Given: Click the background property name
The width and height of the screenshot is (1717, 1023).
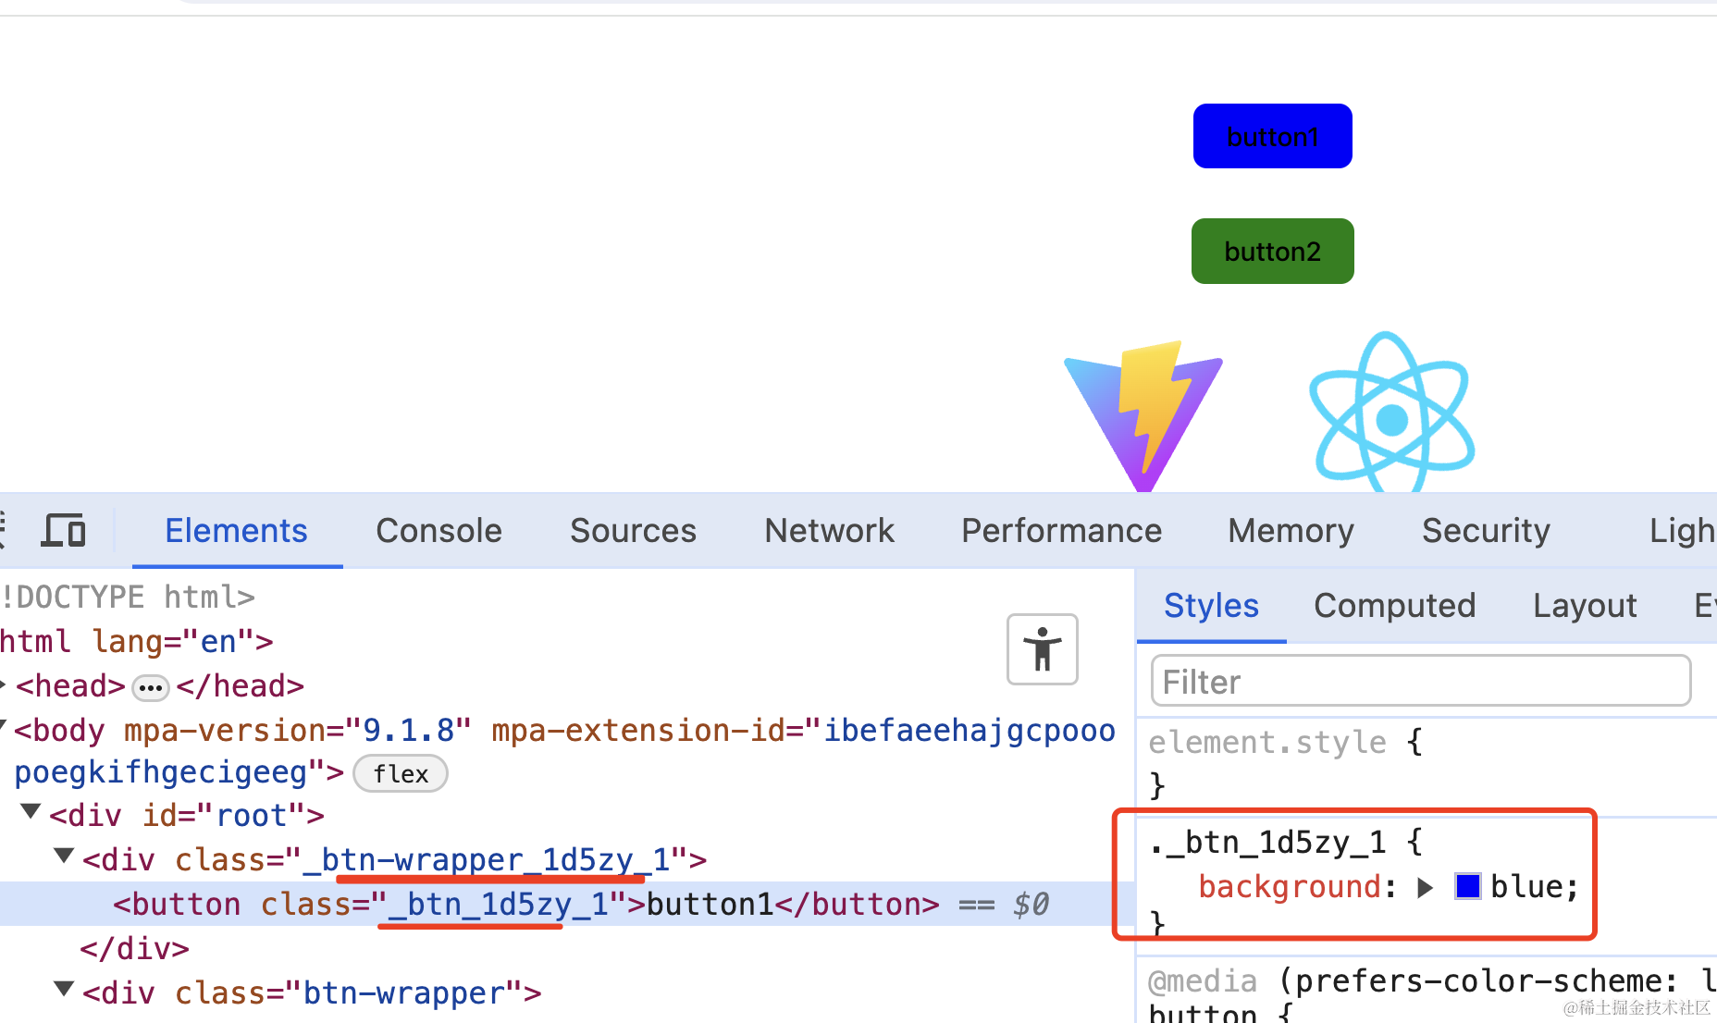Looking at the screenshot, I should pyautogui.click(x=1290, y=886).
